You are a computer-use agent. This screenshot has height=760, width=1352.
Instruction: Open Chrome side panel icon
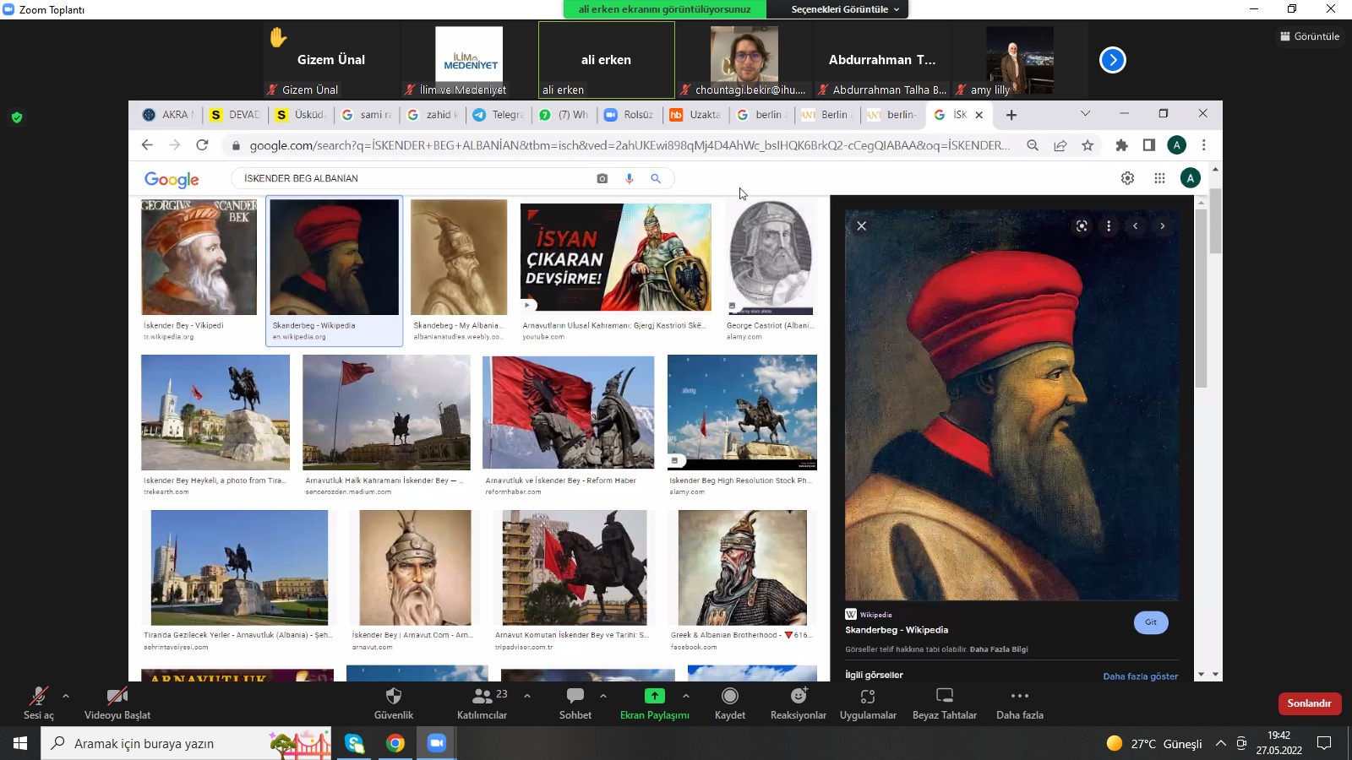[1148, 145]
